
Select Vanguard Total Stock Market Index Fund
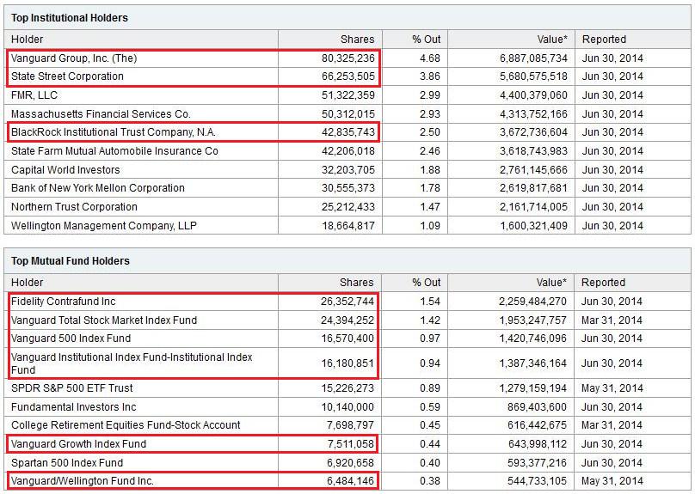click(104, 320)
